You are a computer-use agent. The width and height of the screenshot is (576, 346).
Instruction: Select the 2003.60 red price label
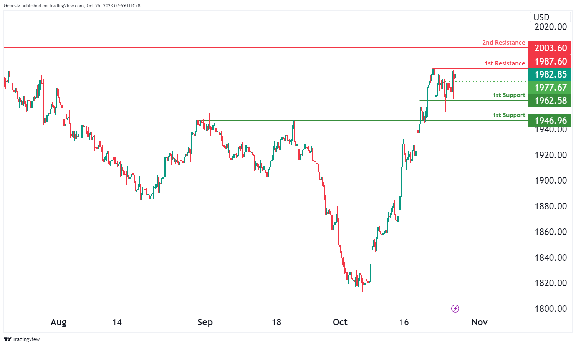click(550, 48)
